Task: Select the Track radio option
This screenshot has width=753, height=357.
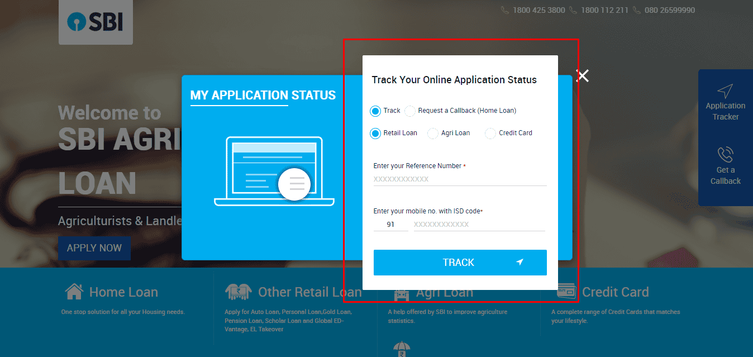Action: tap(375, 111)
